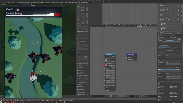The width and height of the screenshot is (183, 103).
Task: Toggle Cache Shaders checkbox
Action: (x=171, y=85)
